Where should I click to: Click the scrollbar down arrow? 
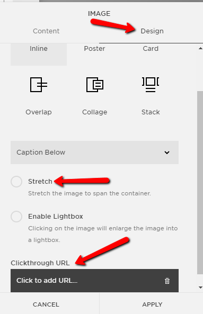point(200,288)
